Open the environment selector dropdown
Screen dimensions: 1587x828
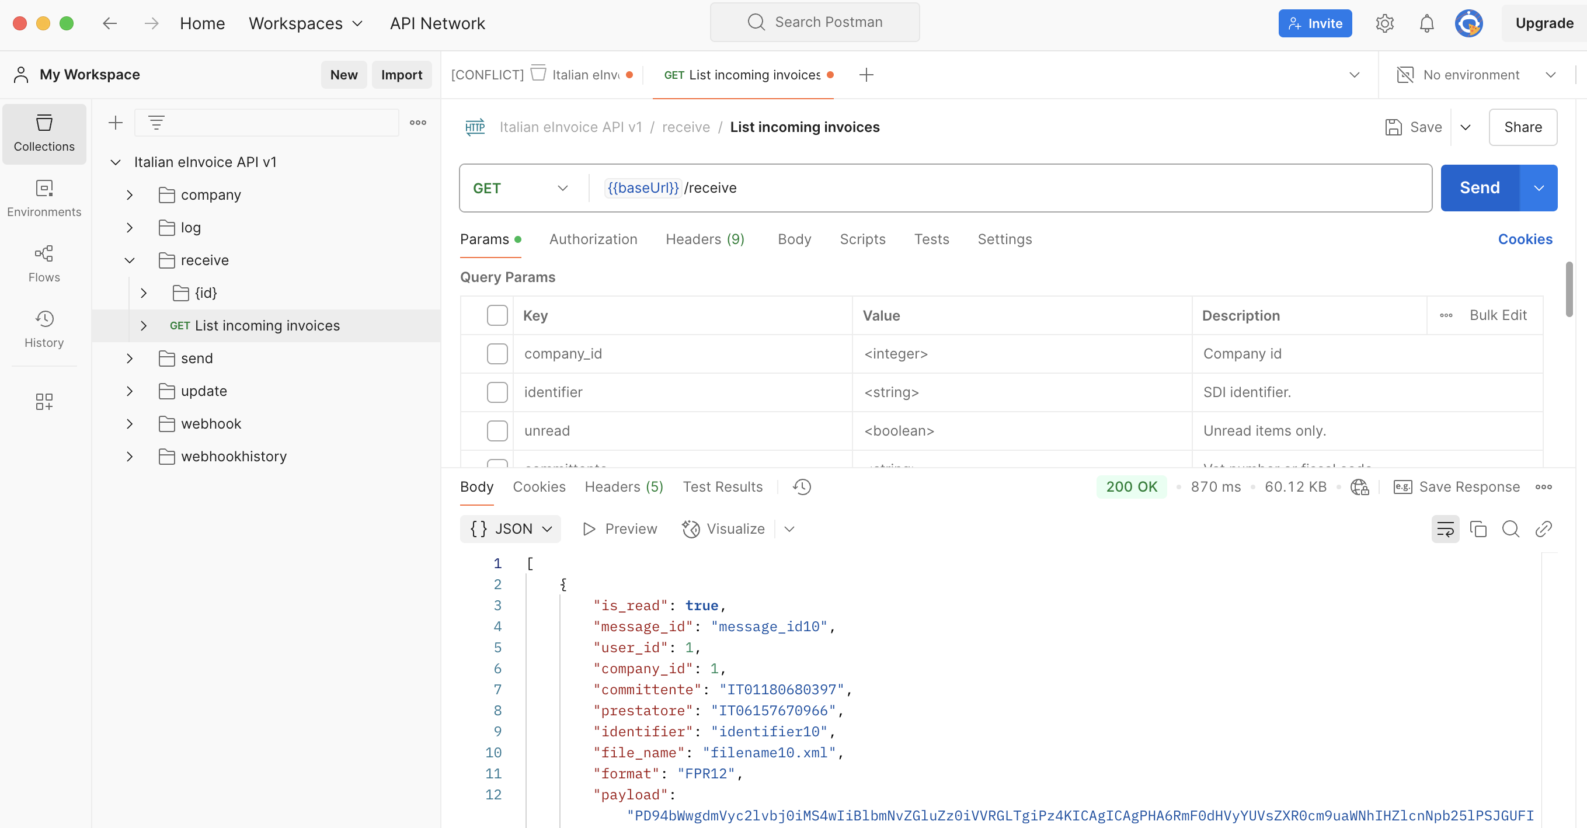1551,75
